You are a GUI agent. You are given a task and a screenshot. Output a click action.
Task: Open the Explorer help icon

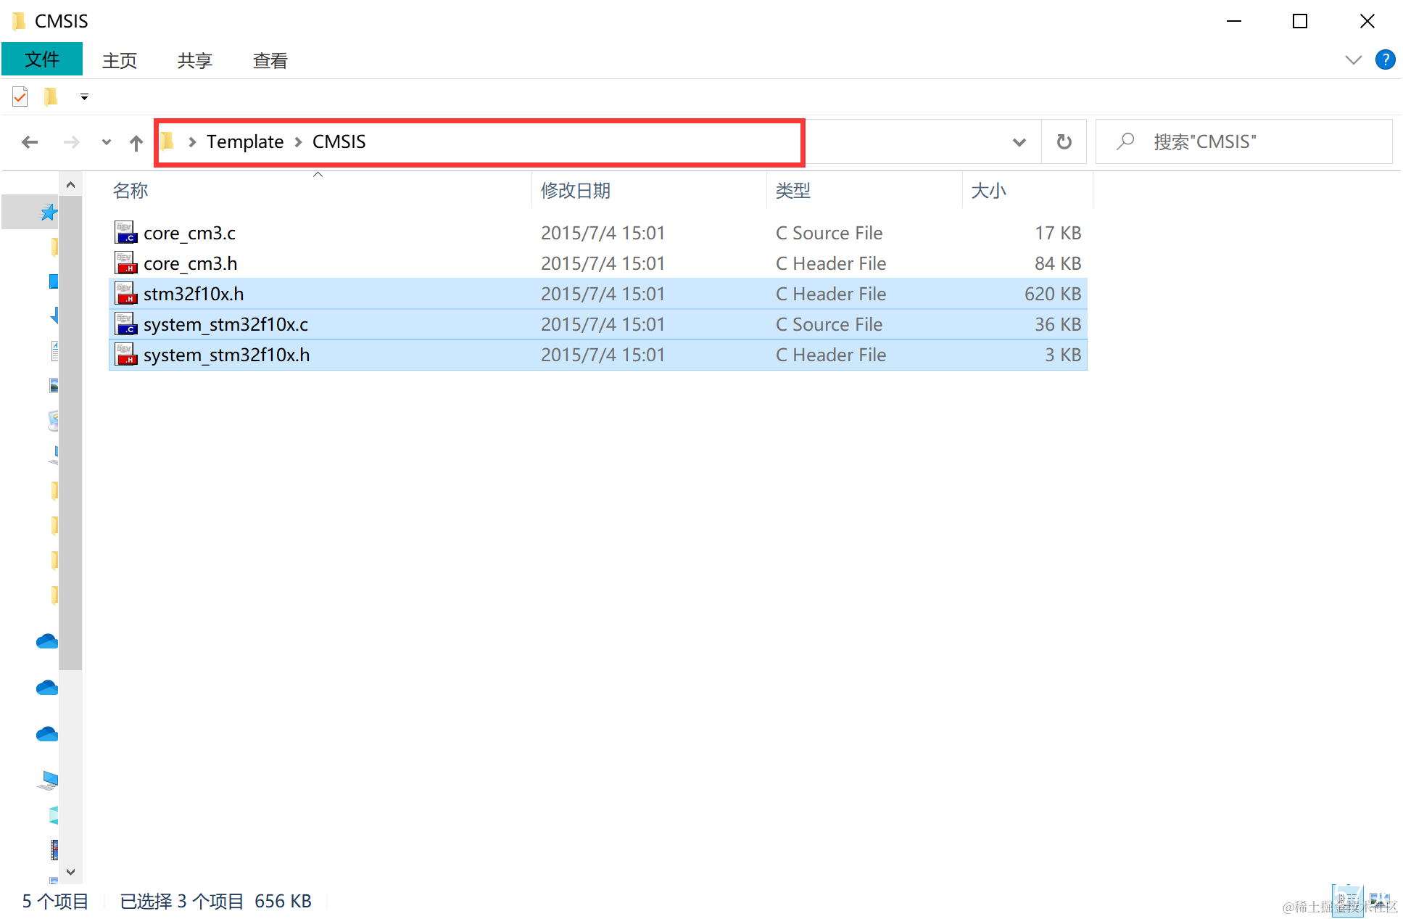(x=1385, y=59)
